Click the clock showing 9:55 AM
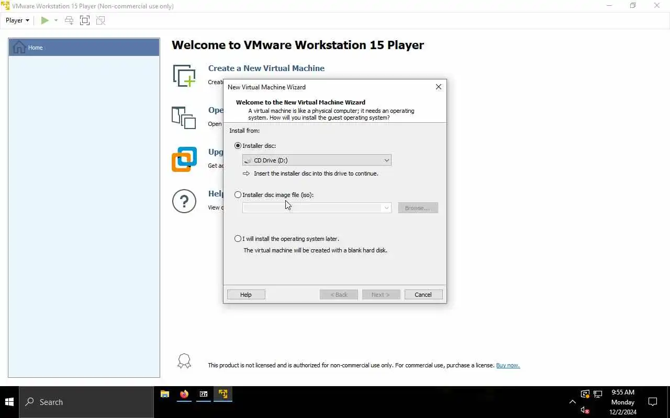This screenshot has width=670, height=418. (x=623, y=402)
